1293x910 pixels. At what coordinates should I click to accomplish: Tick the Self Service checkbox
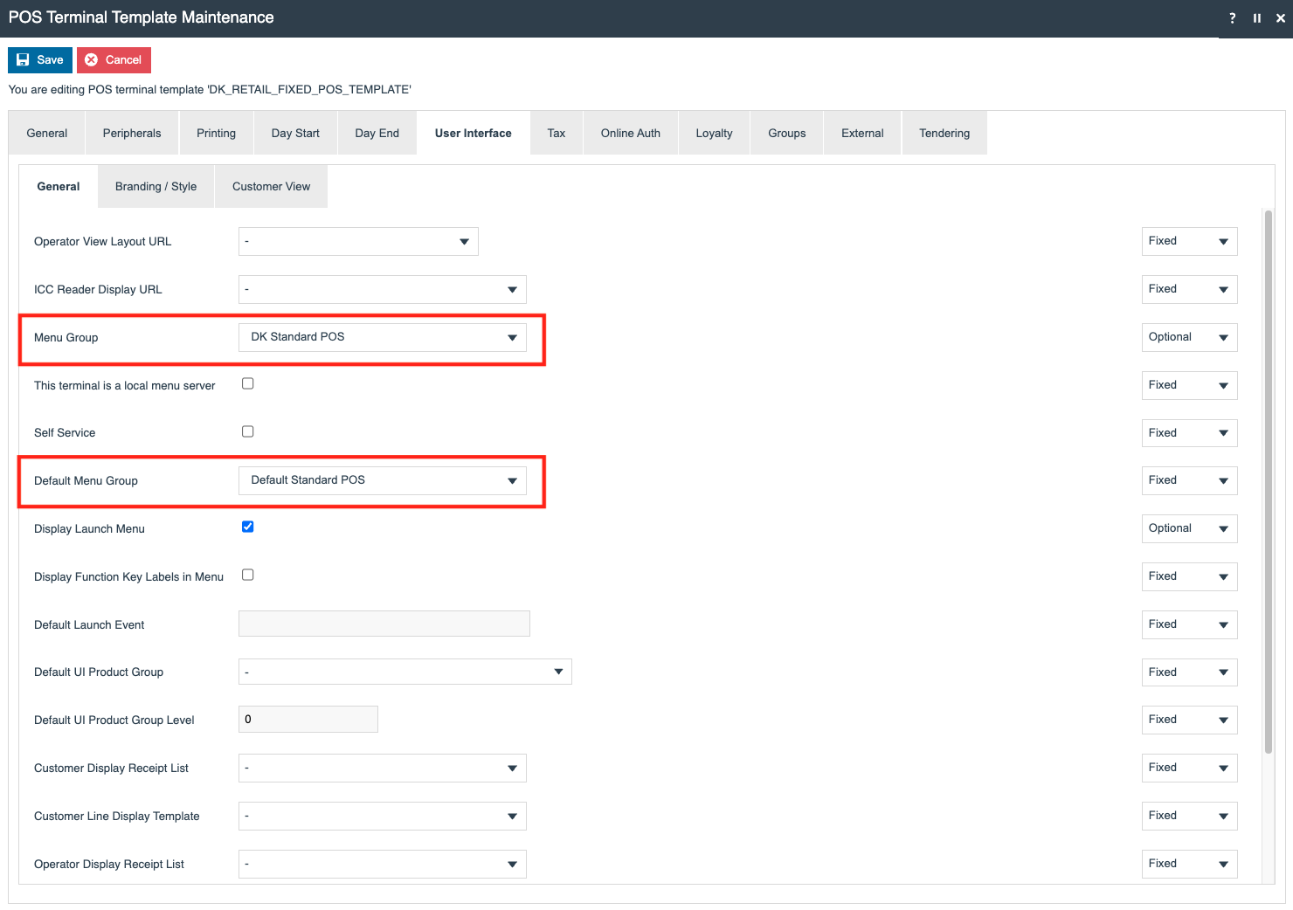248,431
